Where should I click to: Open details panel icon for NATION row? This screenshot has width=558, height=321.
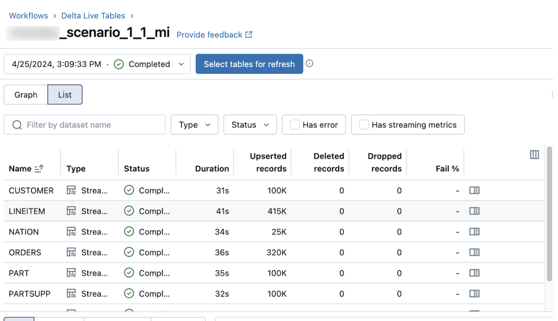point(474,232)
